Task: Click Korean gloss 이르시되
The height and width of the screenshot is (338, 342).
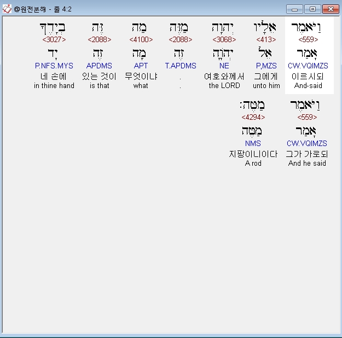Action: pyautogui.click(x=308, y=77)
